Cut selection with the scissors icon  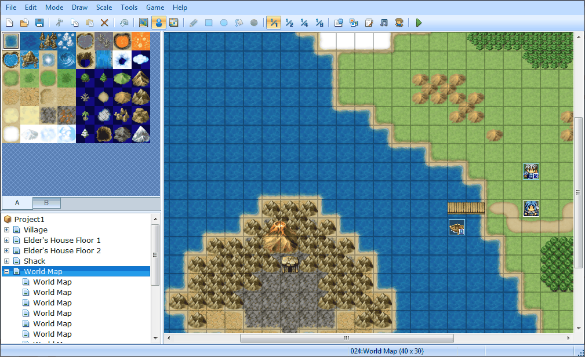(x=59, y=23)
